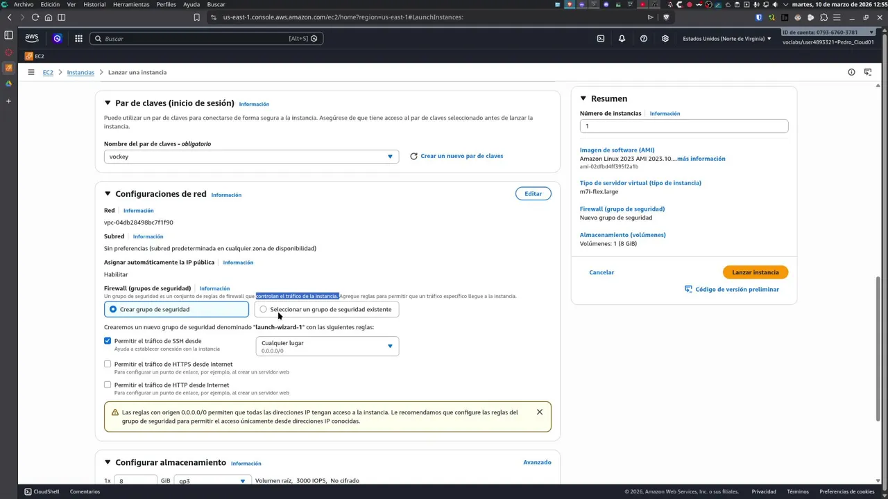888x499 pixels.
Task: Open the browser extensions puzzle icon
Action: [x=823, y=17]
